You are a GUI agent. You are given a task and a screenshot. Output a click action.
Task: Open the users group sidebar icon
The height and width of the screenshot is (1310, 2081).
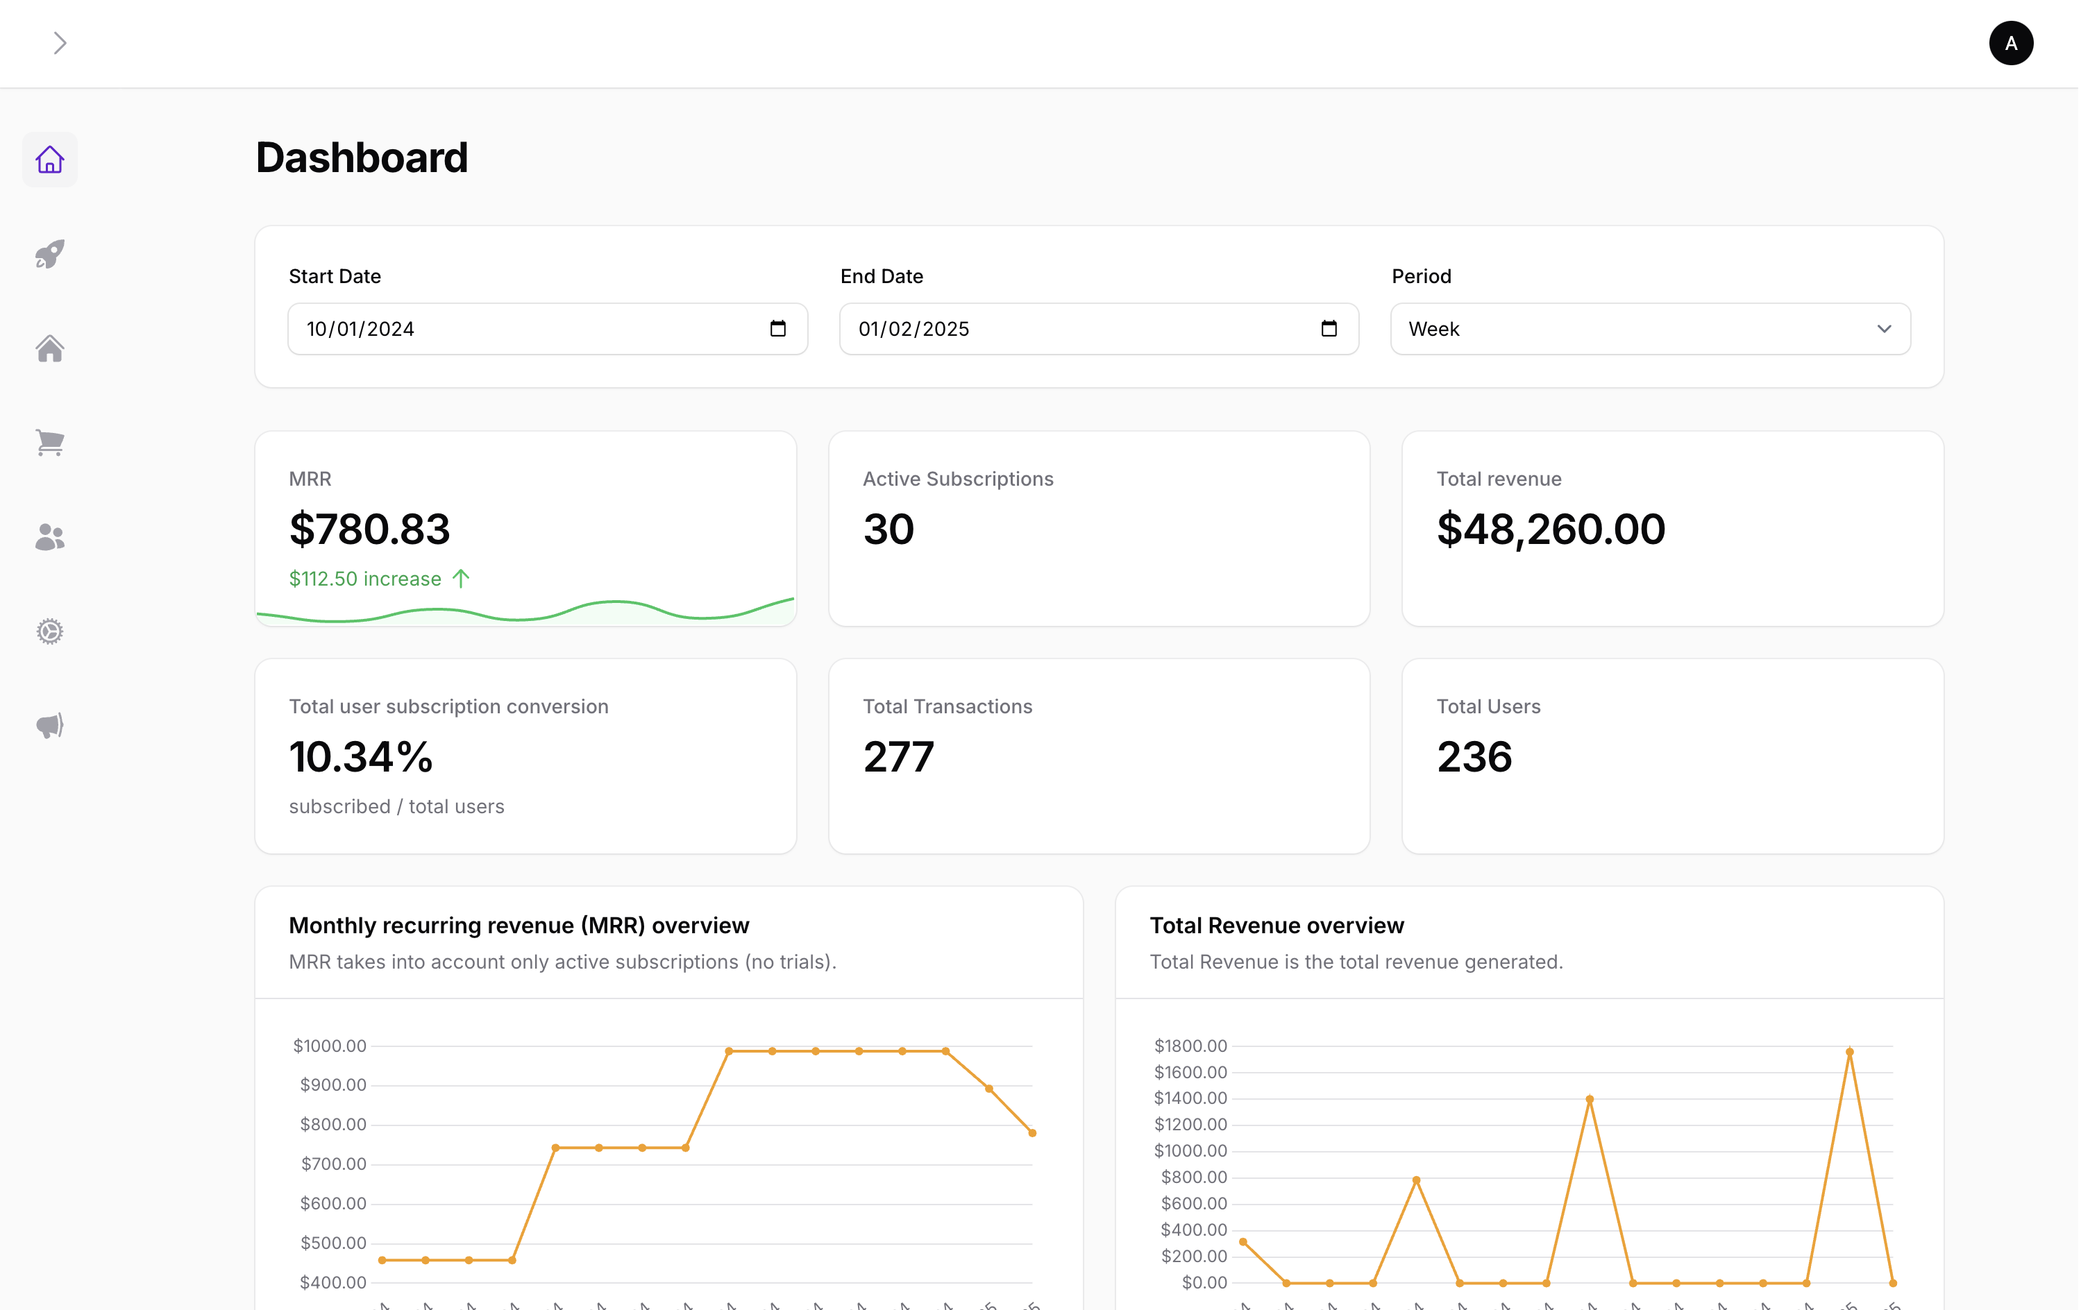point(49,536)
